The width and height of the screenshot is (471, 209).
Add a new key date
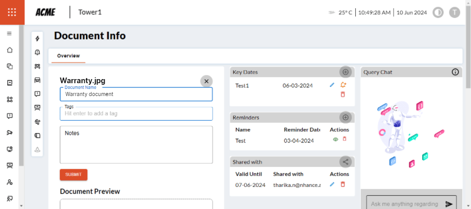coord(345,72)
